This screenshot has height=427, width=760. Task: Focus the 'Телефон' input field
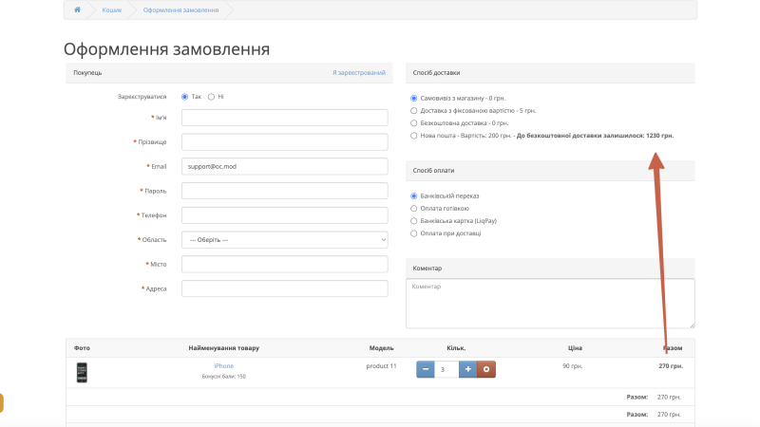tap(284, 215)
